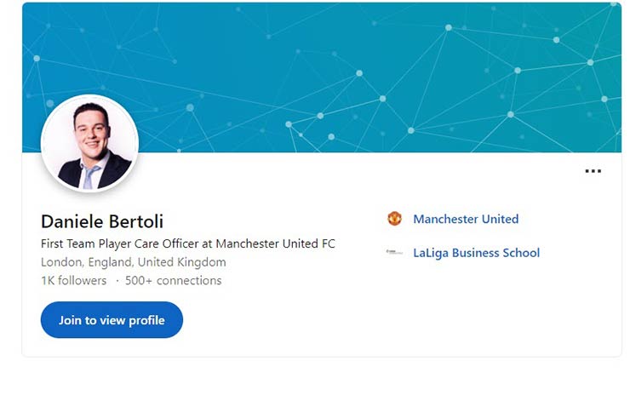The height and width of the screenshot is (395, 630).
Task: Click "Manchester United FC" in the headline
Action: [x=275, y=243]
